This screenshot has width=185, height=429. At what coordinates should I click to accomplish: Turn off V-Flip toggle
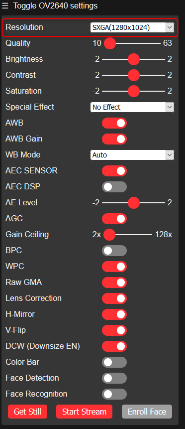(114, 330)
